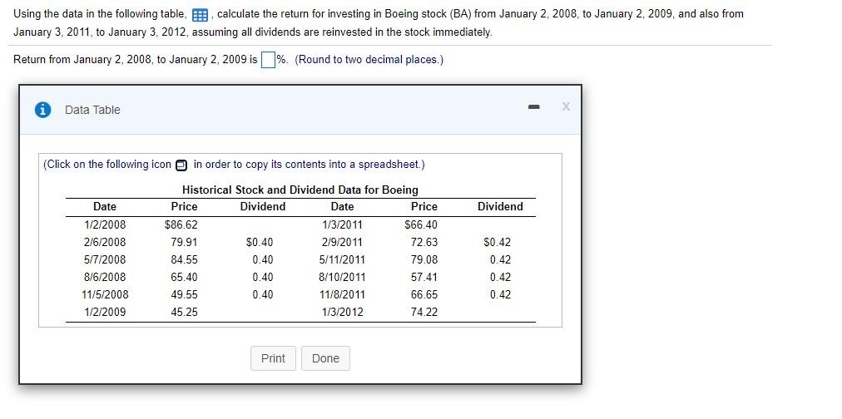842x419 pixels.
Task: Close the Data Table dialog with X
Action: pos(566,106)
